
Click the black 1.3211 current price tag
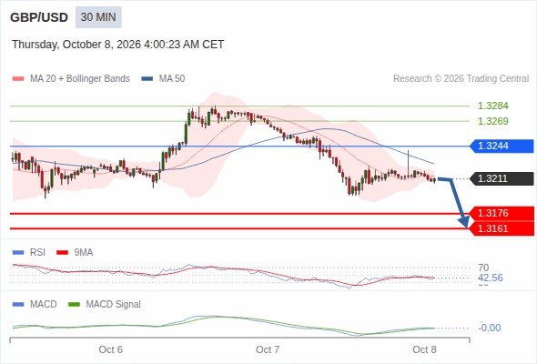coord(502,178)
